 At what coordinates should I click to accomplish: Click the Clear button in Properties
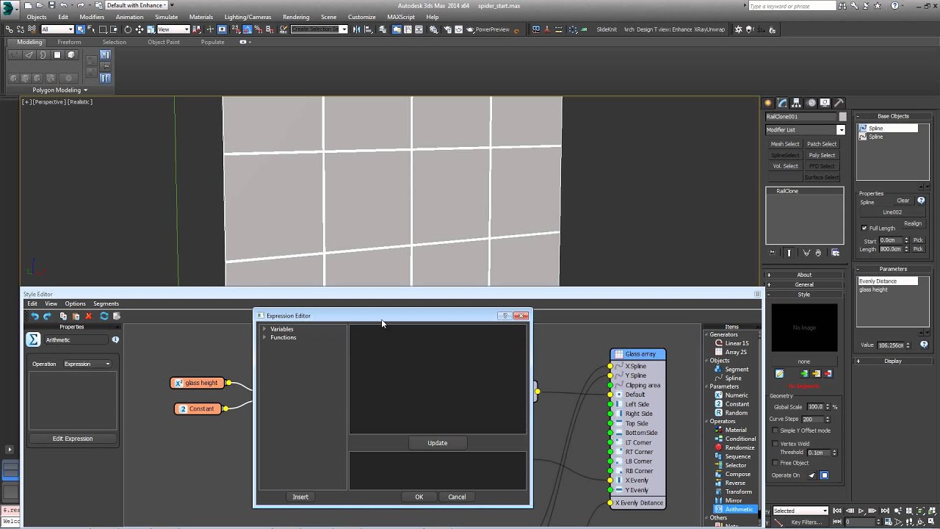[903, 200]
